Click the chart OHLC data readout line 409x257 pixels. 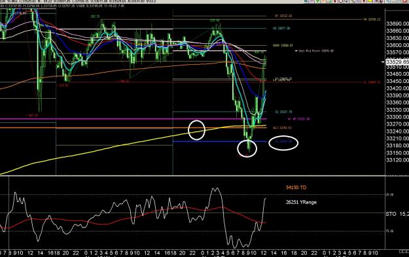point(63,6)
